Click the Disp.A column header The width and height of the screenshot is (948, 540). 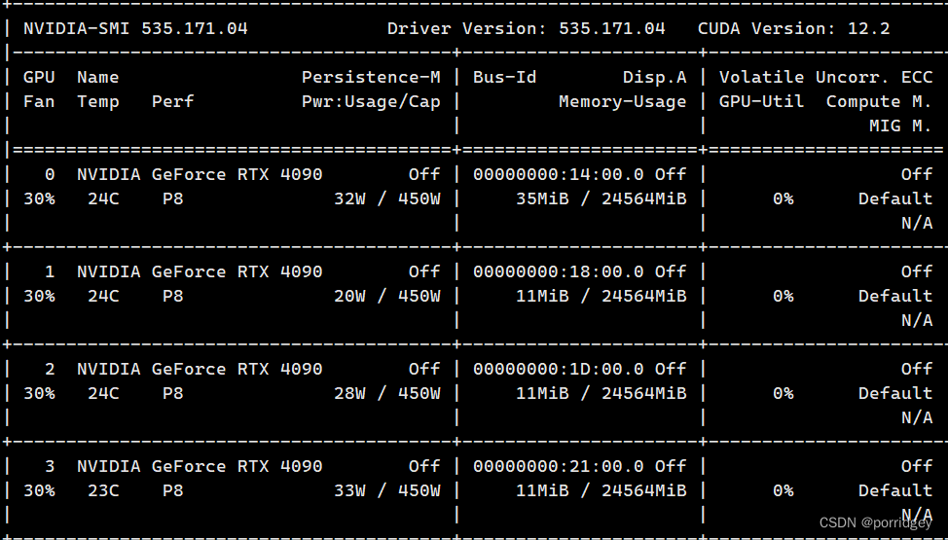tap(655, 78)
